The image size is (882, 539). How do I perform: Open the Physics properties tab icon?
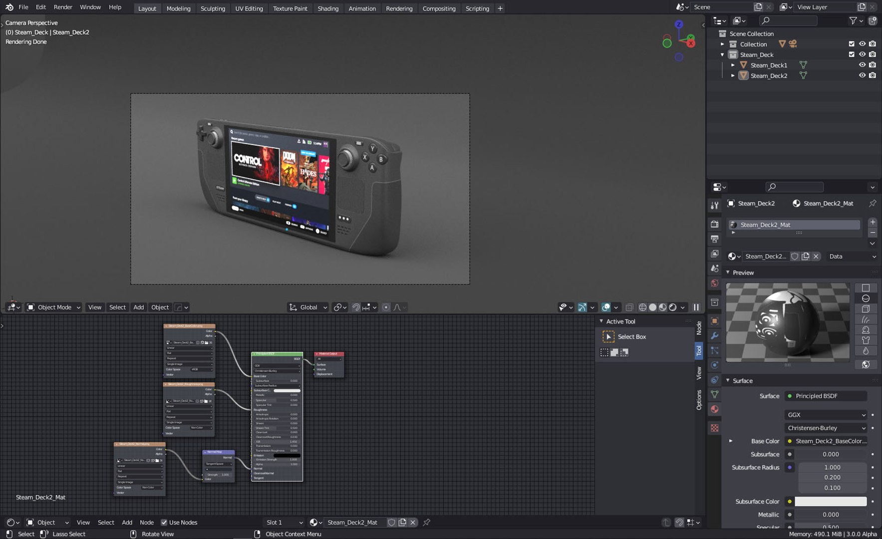[715, 365]
